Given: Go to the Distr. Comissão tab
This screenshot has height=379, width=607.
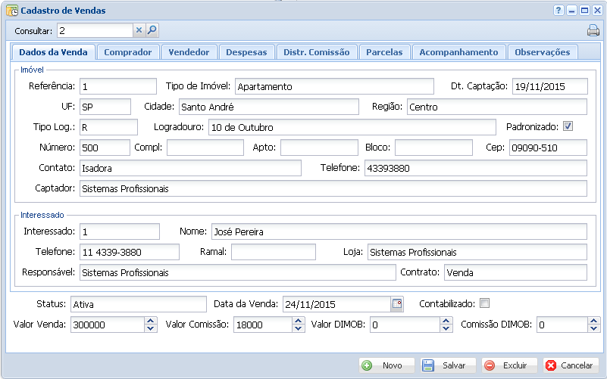Looking at the screenshot, I should 317,52.
